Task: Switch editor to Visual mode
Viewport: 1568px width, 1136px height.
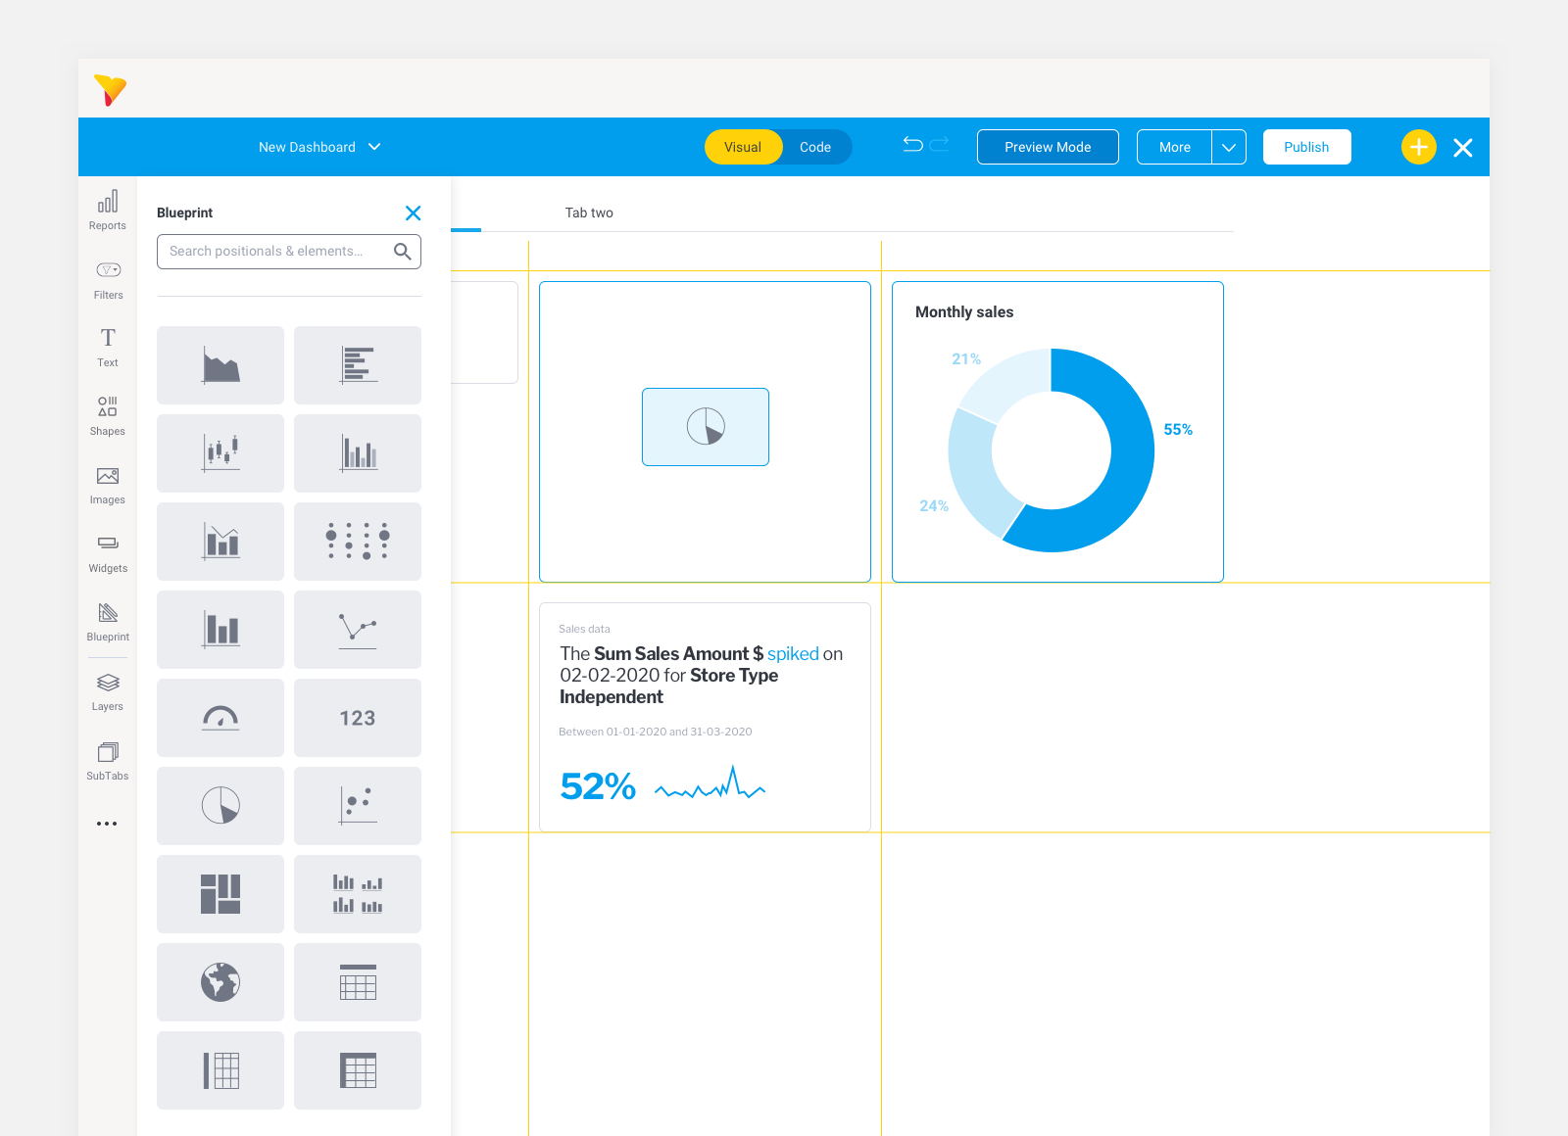Action: pyautogui.click(x=743, y=147)
